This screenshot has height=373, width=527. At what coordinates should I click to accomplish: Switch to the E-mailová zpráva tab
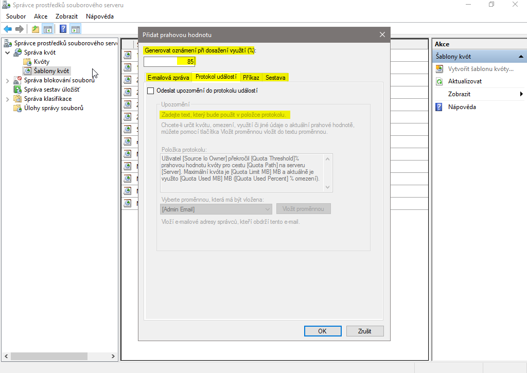click(168, 78)
